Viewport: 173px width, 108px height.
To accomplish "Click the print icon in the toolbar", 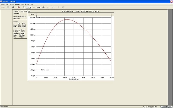I will (x=13, y=7).
